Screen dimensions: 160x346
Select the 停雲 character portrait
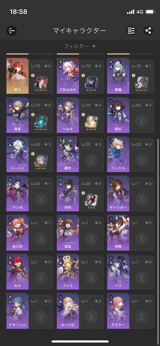pos(118,233)
